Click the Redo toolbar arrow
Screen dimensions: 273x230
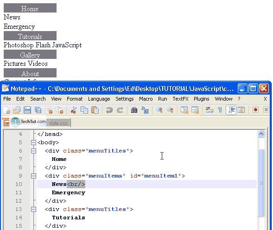point(120,110)
